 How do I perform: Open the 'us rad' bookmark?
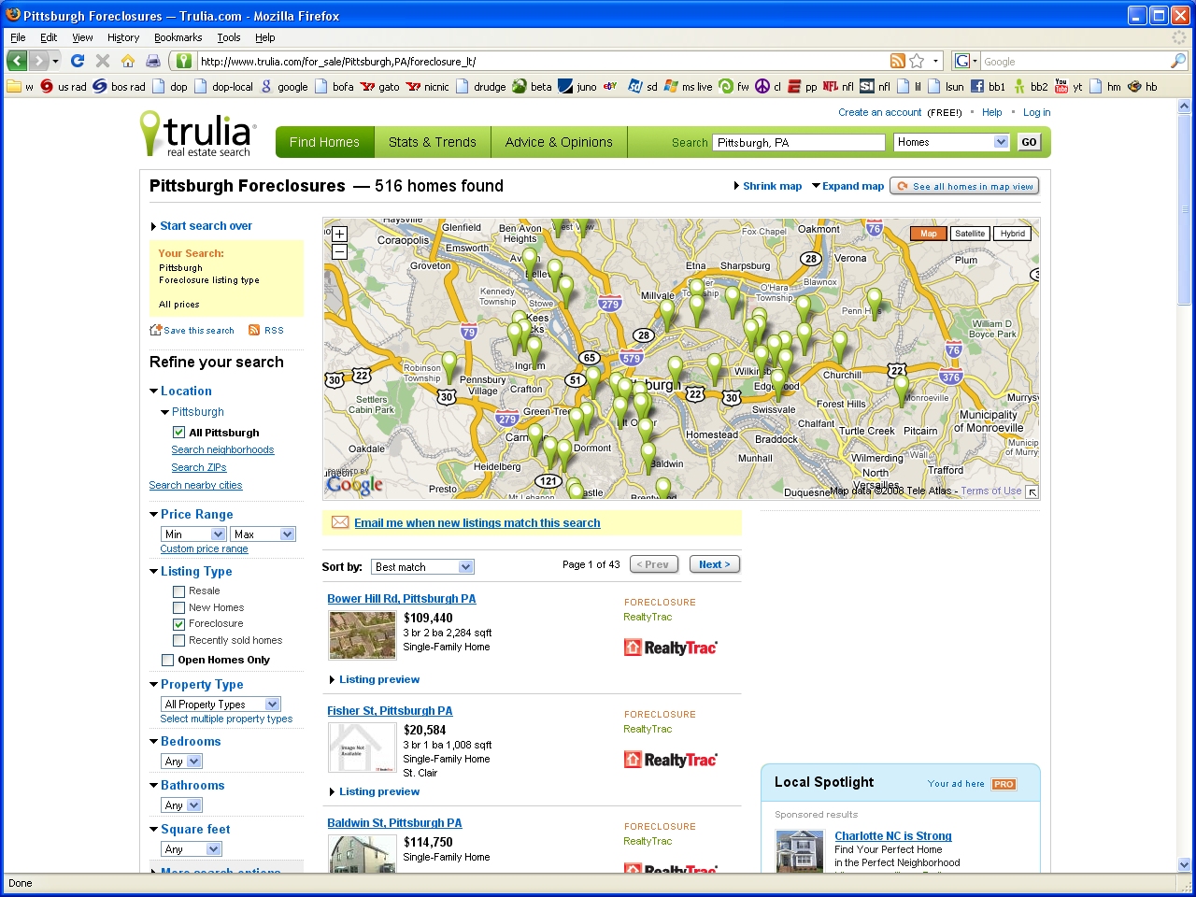point(64,86)
